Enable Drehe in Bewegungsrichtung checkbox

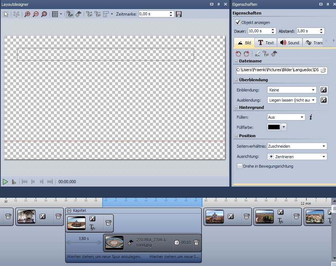[x=240, y=166]
